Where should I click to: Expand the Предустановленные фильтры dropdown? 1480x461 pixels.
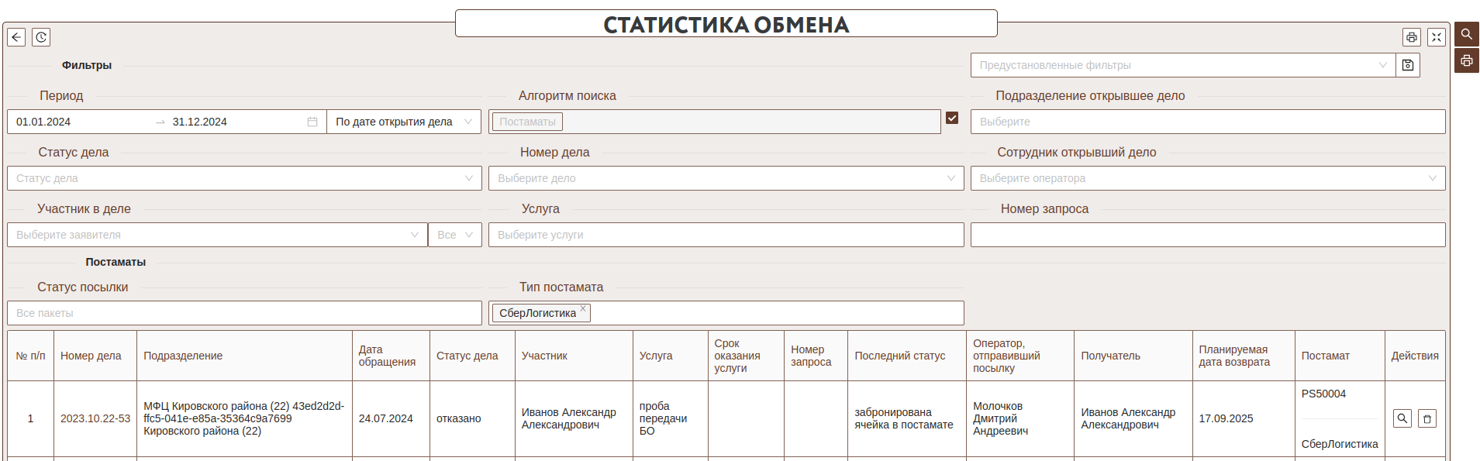pyautogui.click(x=1382, y=65)
